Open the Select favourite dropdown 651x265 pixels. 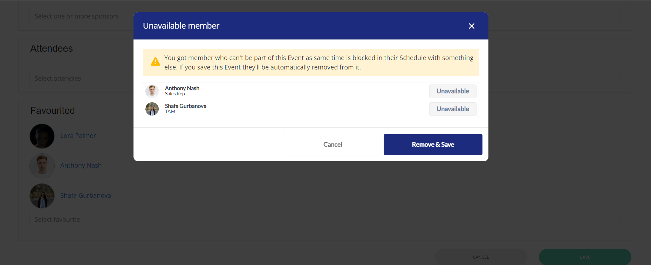pyautogui.click(x=324, y=219)
